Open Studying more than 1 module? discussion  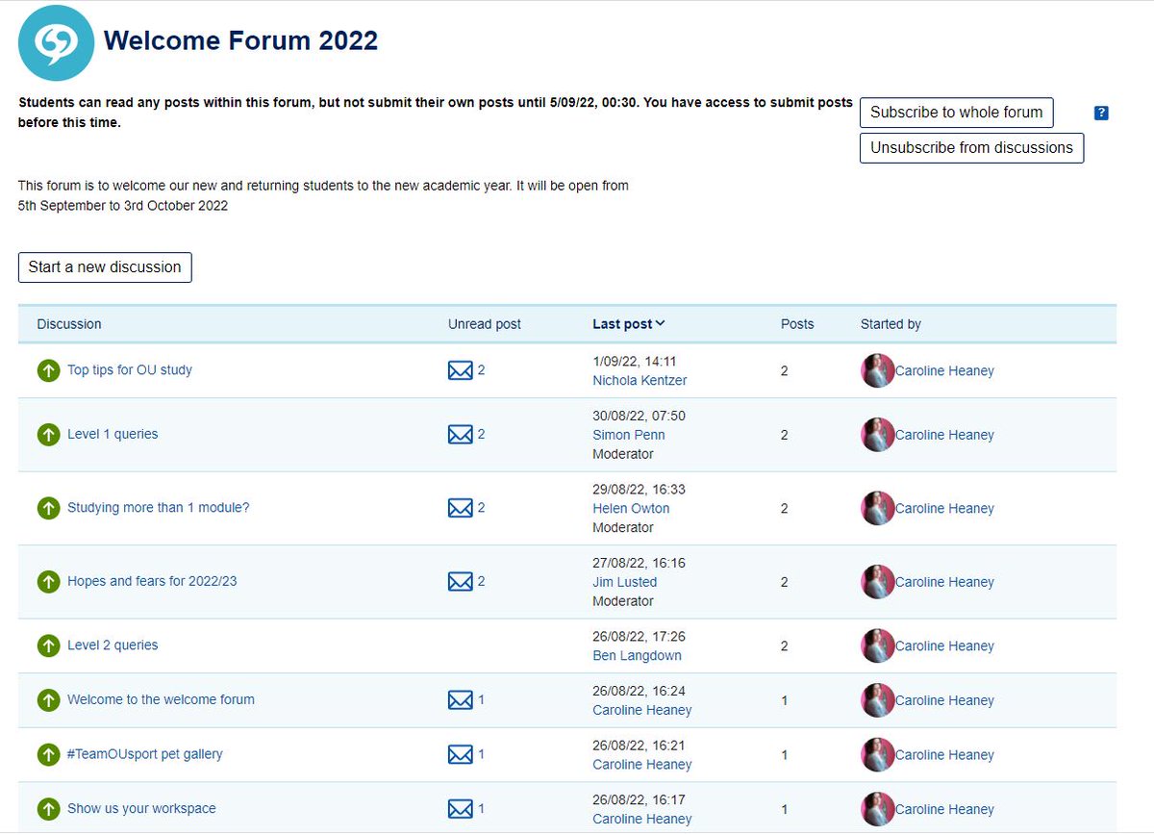point(159,508)
